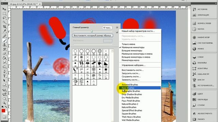Image resolution: width=218 pixels, height=122 pixels.
Task: Select the Brush tool
Action: [4, 41]
